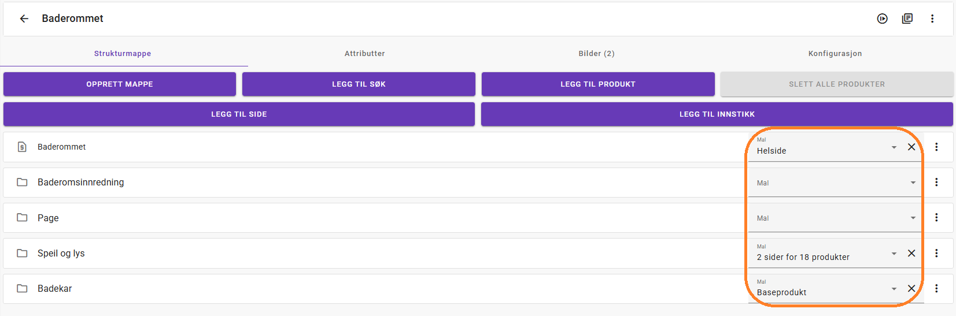956x316 pixels.
Task: Click the back arrow next to Baderommet
Action: tap(24, 18)
